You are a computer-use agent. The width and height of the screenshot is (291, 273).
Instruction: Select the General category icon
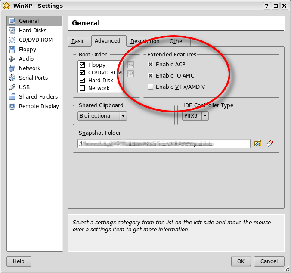click(12, 21)
